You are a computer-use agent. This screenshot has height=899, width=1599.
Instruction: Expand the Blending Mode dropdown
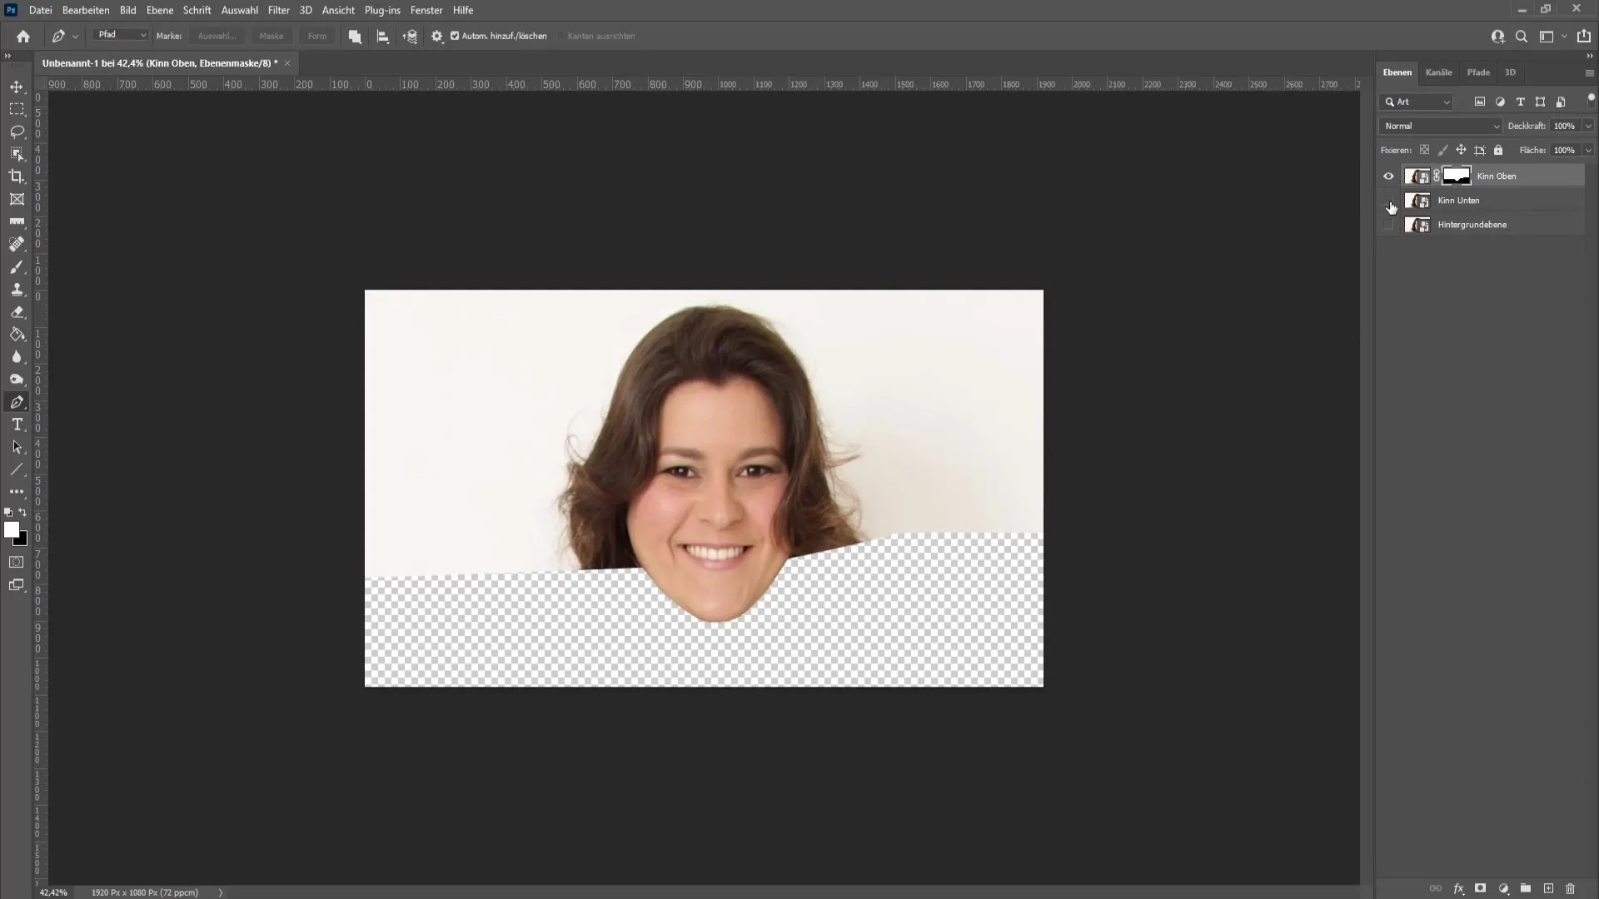pyautogui.click(x=1440, y=125)
